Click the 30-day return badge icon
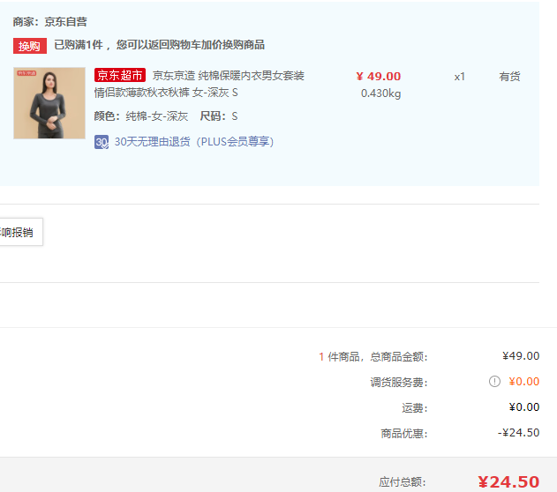 pos(102,142)
